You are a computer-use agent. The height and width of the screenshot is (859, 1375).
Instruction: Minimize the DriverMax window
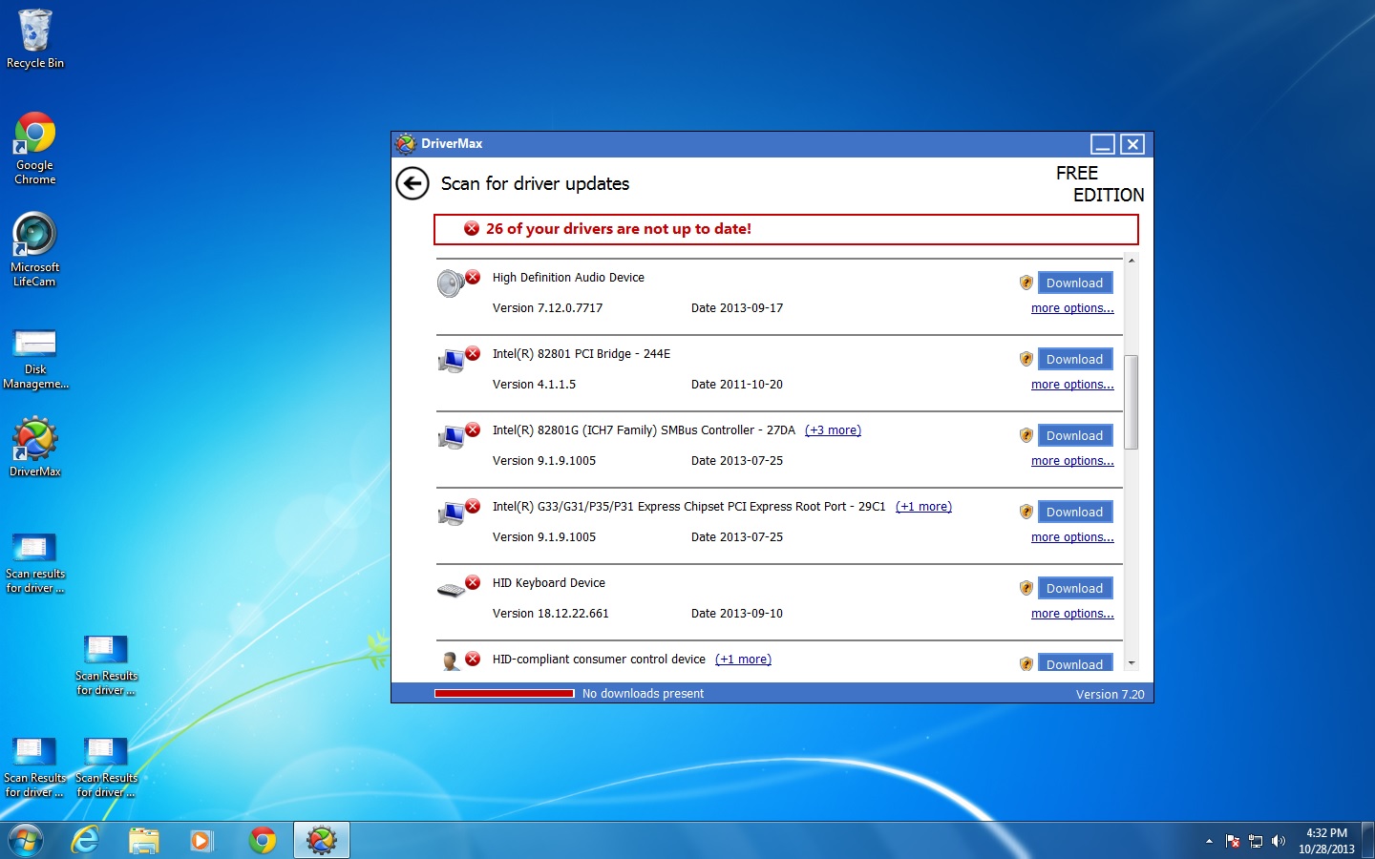point(1103,144)
